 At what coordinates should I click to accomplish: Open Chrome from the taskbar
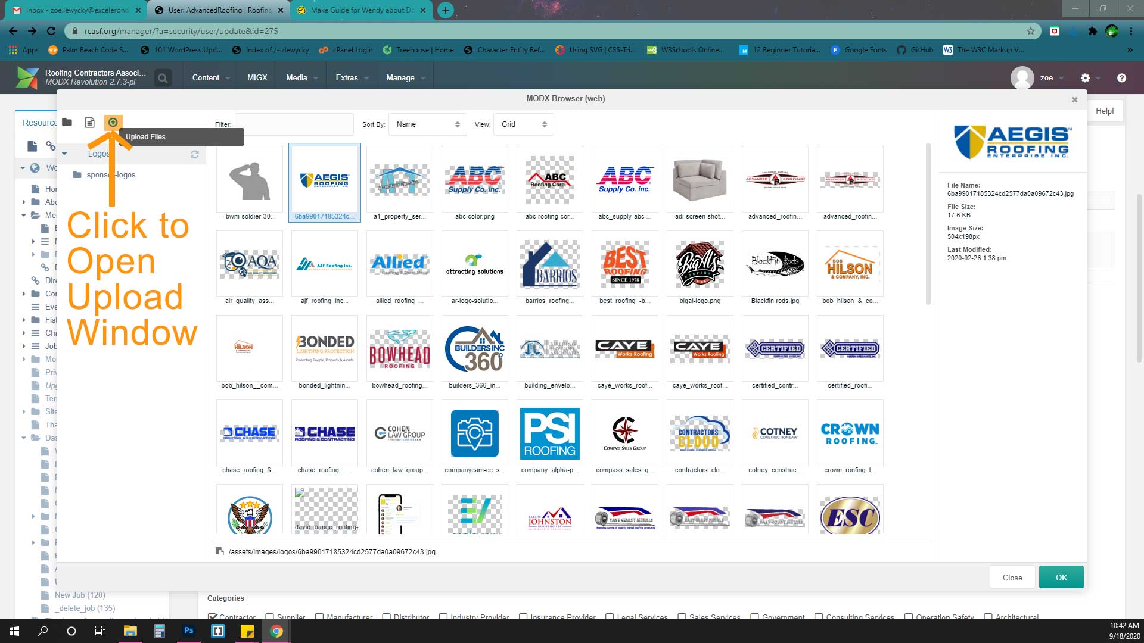click(276, 630)
